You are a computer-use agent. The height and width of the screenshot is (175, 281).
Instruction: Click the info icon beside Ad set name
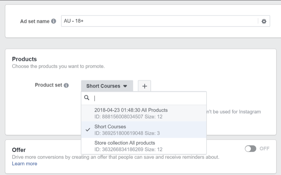pos(53,21)
